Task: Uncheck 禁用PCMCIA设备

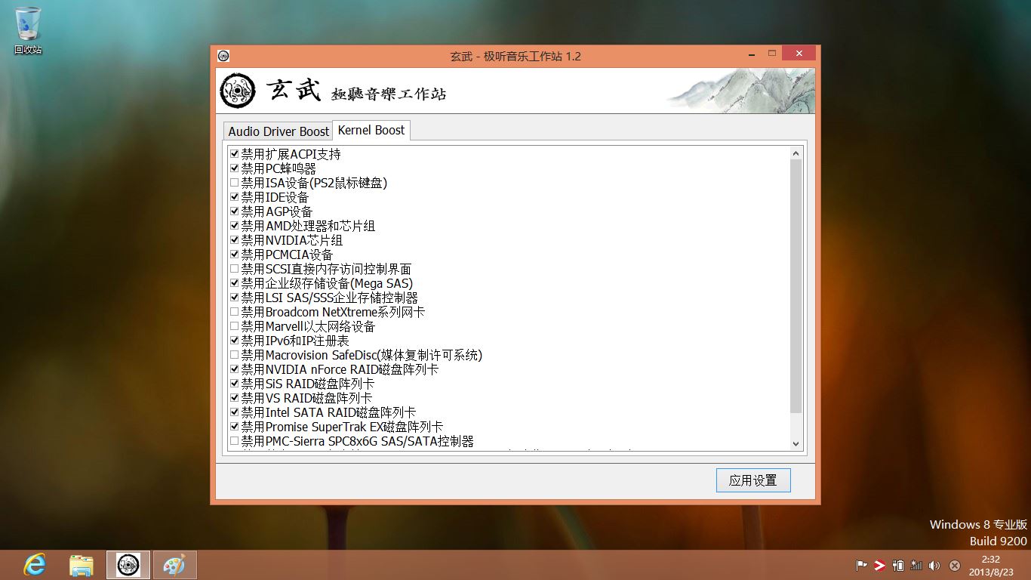Action: pos(235,255)
